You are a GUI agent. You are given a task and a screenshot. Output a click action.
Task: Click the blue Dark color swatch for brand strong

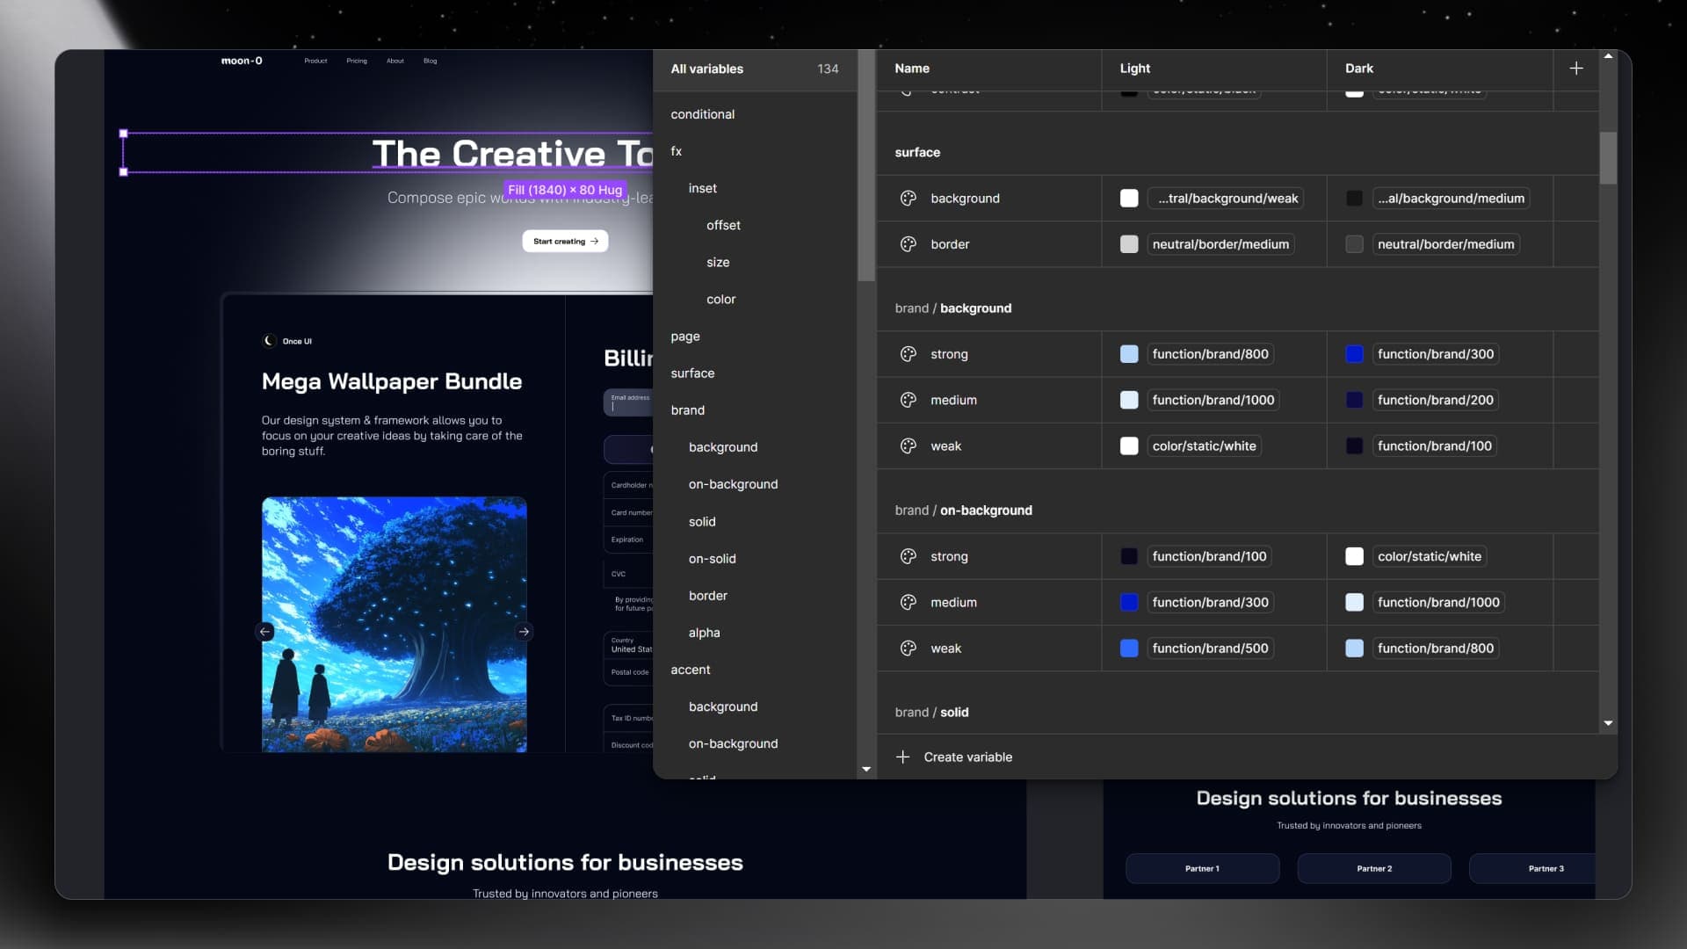[1355, 354]
